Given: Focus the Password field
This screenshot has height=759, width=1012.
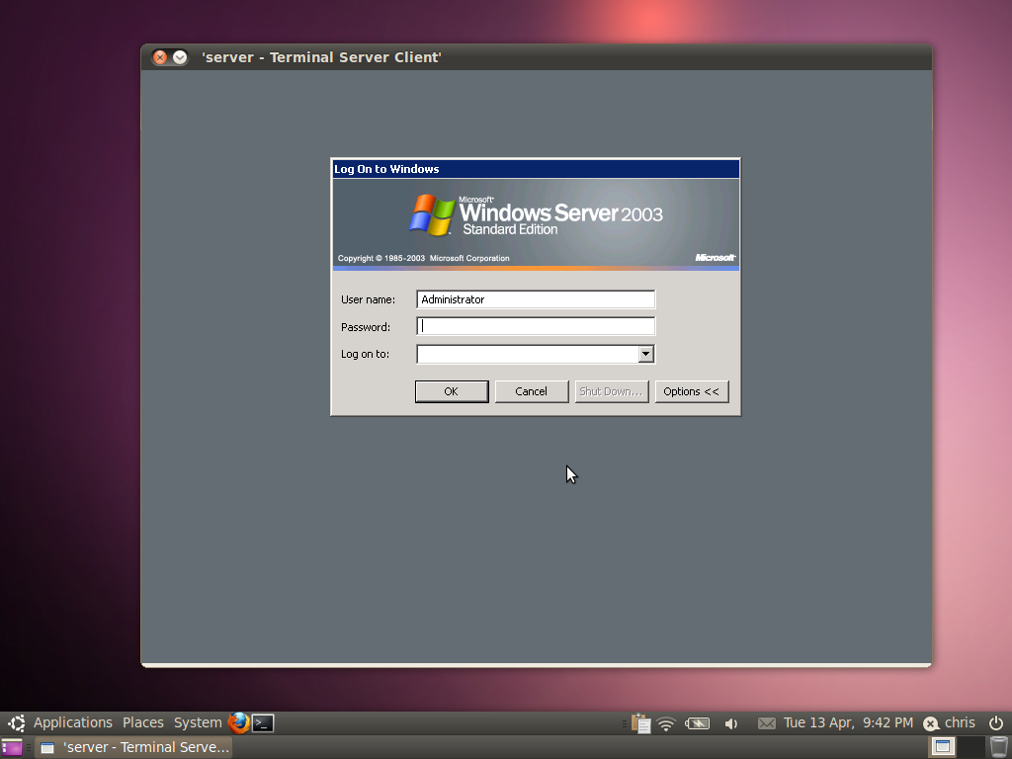Looking at the screenshot, I should tap(536, 326).
